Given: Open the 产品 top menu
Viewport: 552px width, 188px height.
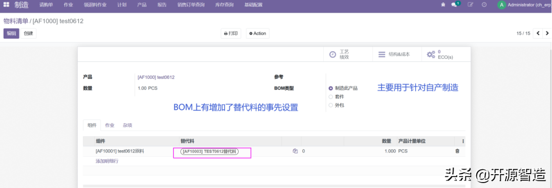Looking at the screenshot, I should point(142,5).
